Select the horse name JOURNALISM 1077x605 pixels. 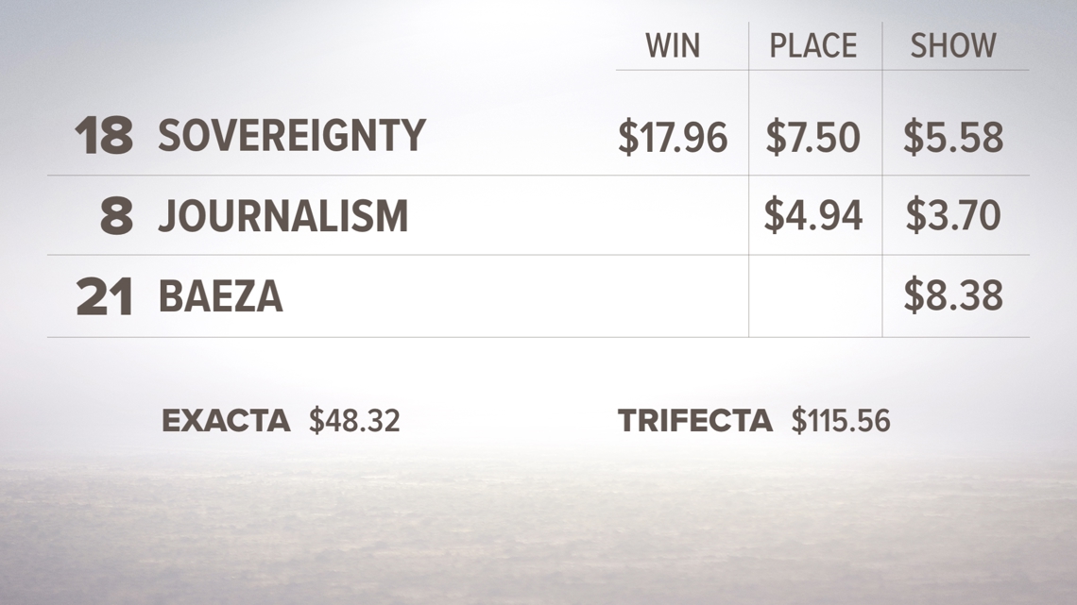point(283,215)
